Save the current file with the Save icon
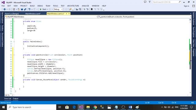 pyautogui.click(x=22, y=9)
